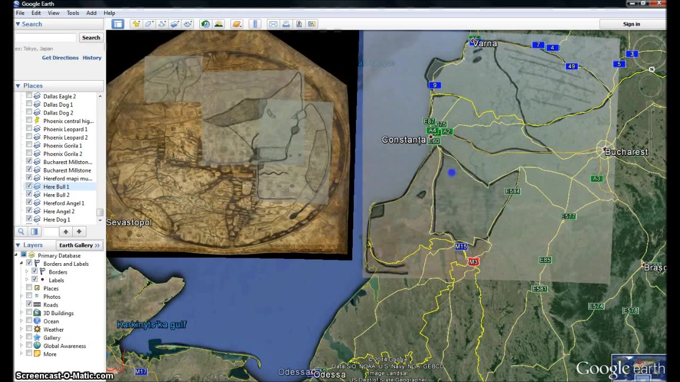Image resolution: width=680 pixels, height=382 pixels.
Task: Open the planet switcher icon
Action: pyautogui.click(x=237, y=24)
